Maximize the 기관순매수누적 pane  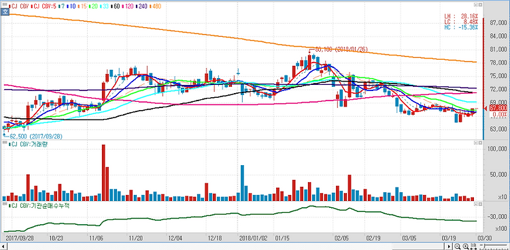point(475,204)
